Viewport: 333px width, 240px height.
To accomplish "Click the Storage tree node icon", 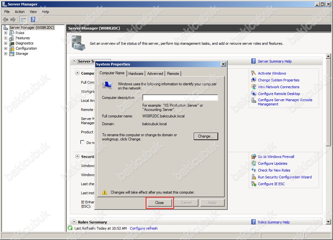I will coord(12,54).
